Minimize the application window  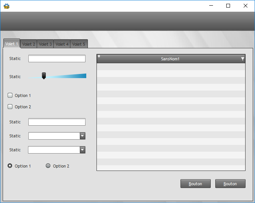[211, 6]
